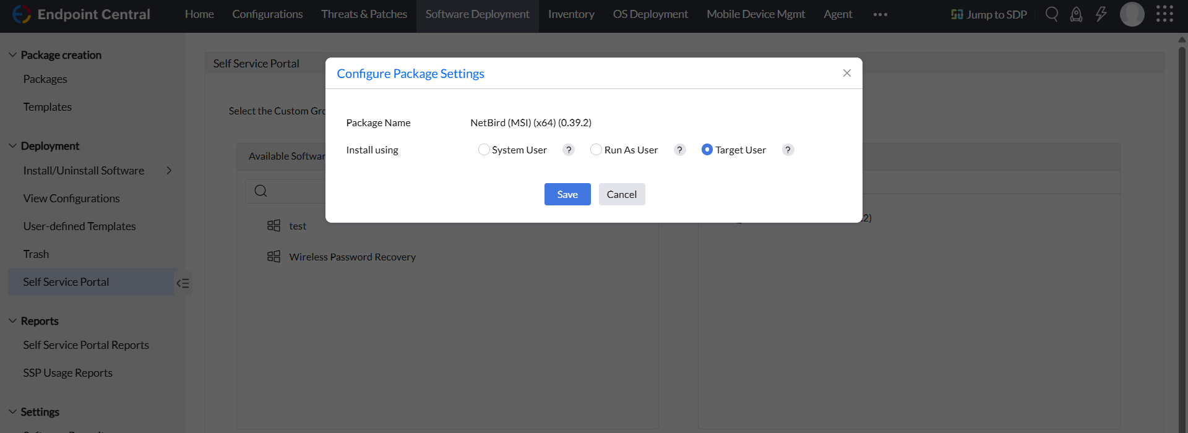1188x433 pixels.
Task: Collapse the Package creation section
Action: click(12, 55)
